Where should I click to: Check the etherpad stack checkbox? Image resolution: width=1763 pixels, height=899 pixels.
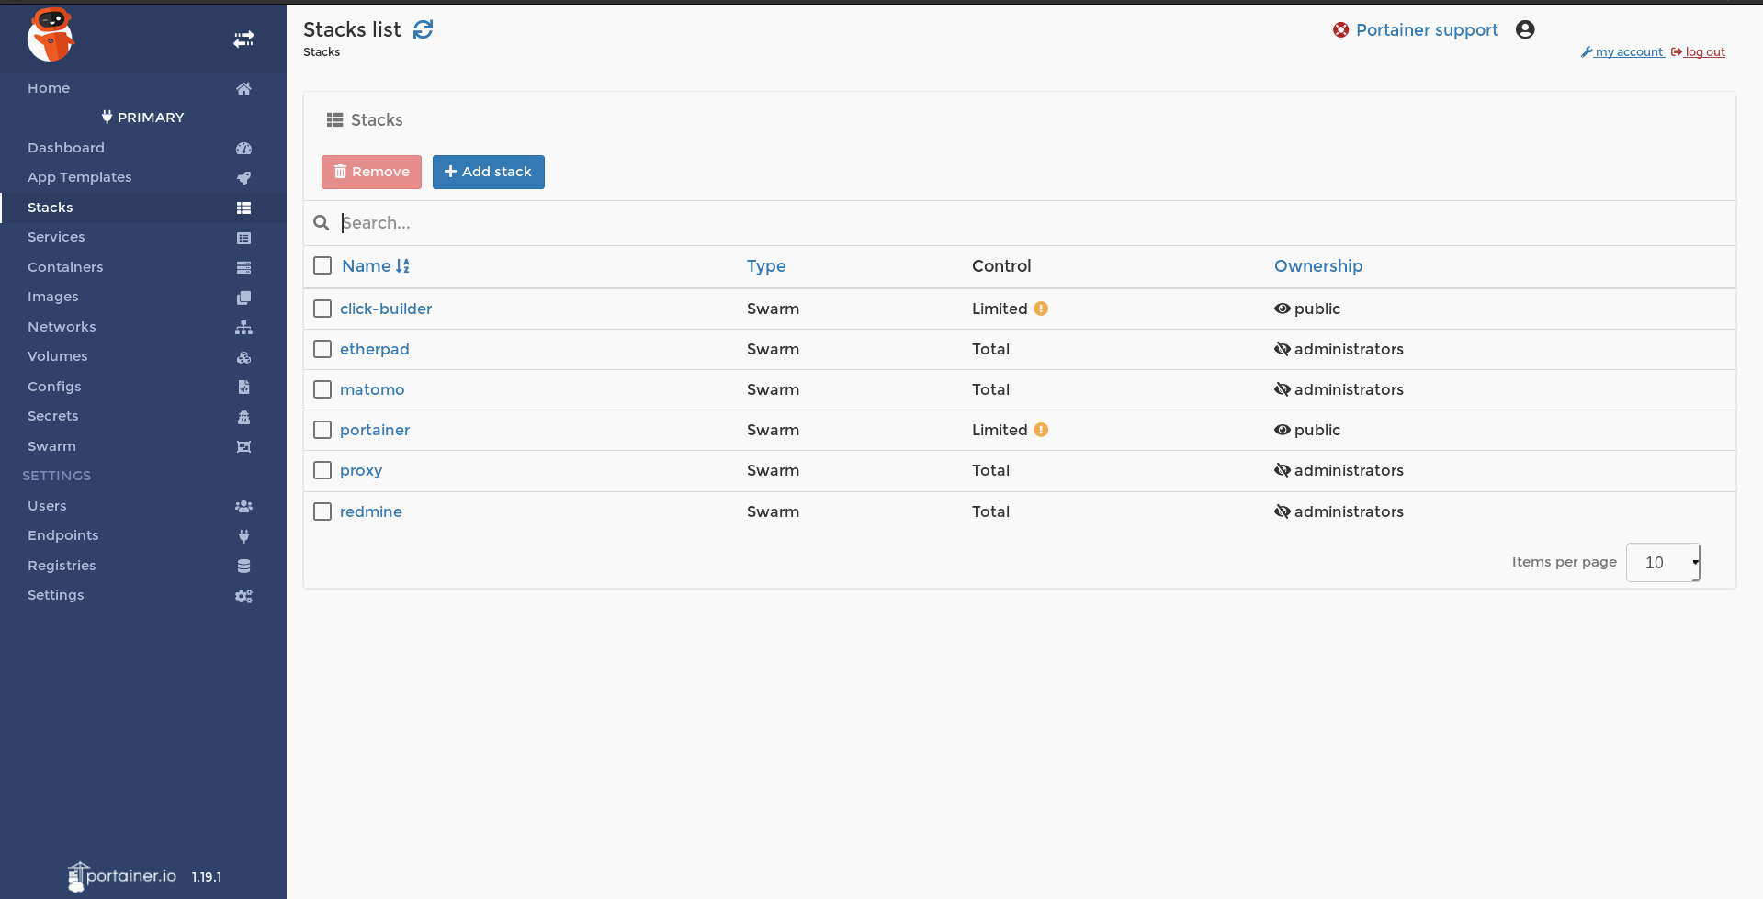(x=322, y=350)
